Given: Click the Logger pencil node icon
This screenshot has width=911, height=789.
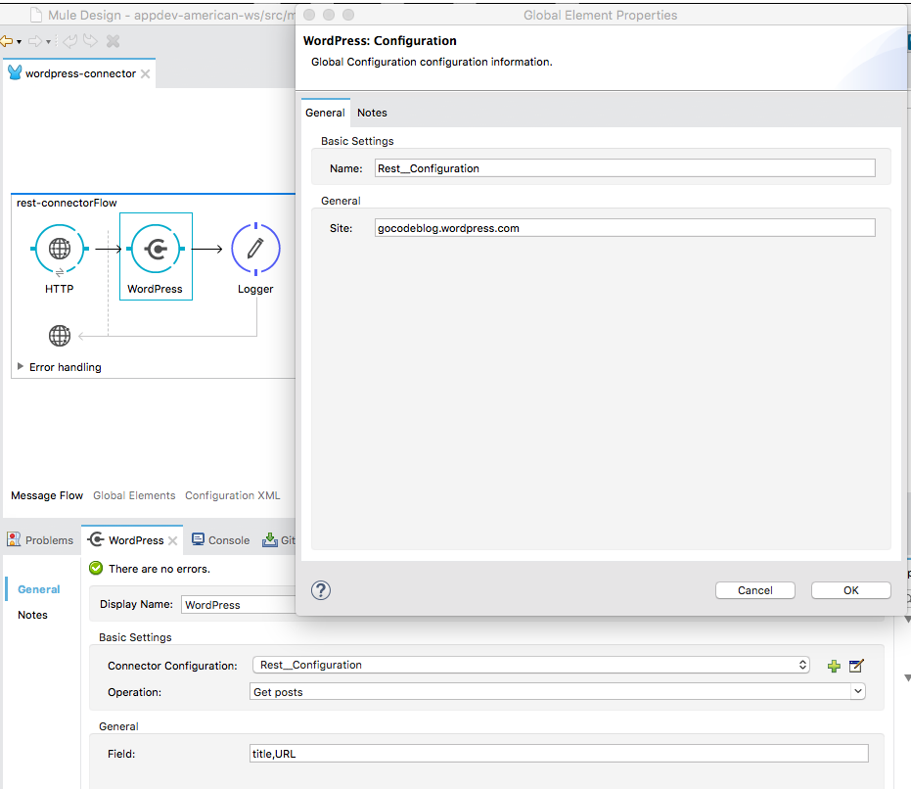Looking at the screenshot, I should [255, 249].
